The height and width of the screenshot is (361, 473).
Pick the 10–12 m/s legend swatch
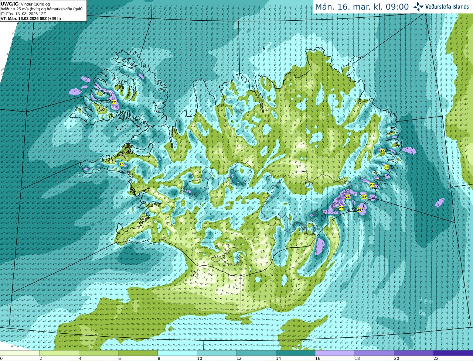point(217,353)
